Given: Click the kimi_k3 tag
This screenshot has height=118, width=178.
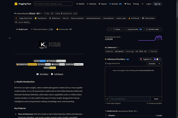Looking at the screenshot, I should (x=66, y=18).
